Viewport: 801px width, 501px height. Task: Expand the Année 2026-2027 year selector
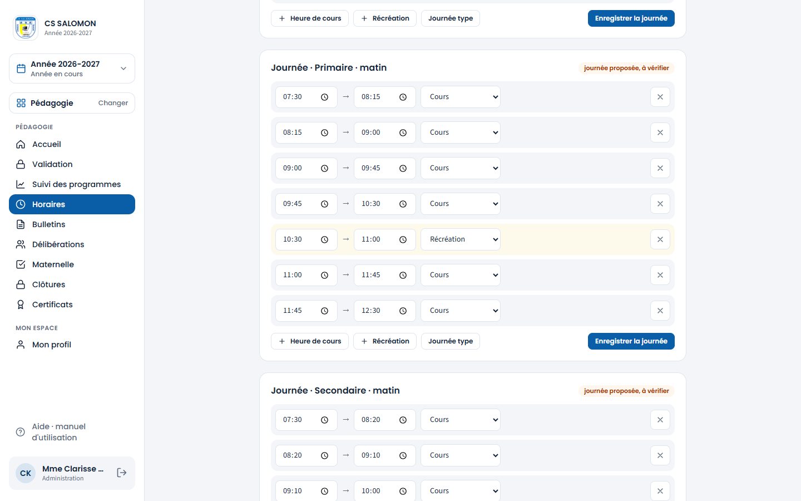coord(72,68)
